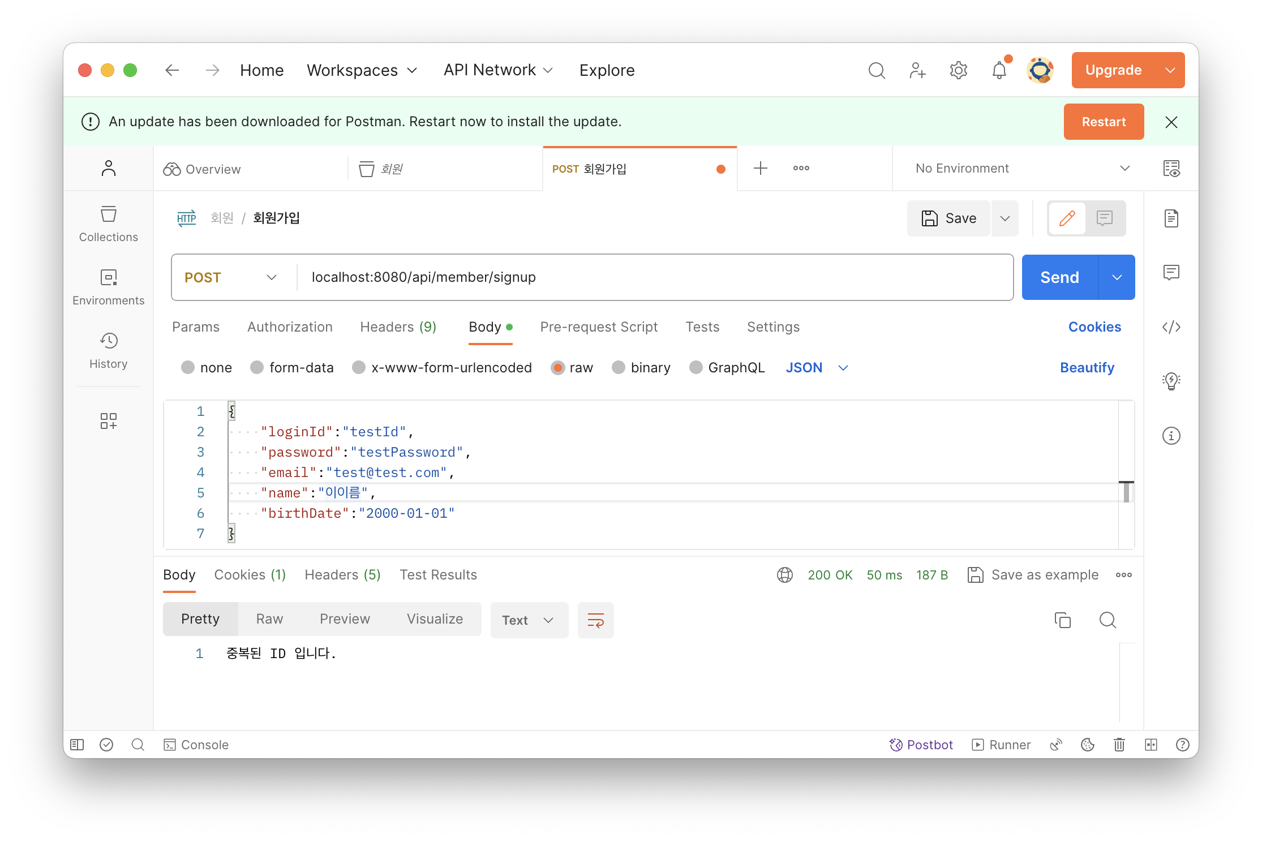The width and height of the screenshot is (1262, 842).
Task: Open Postbot from the status bar
Action: pyautogui.click(x=921, y=745)
